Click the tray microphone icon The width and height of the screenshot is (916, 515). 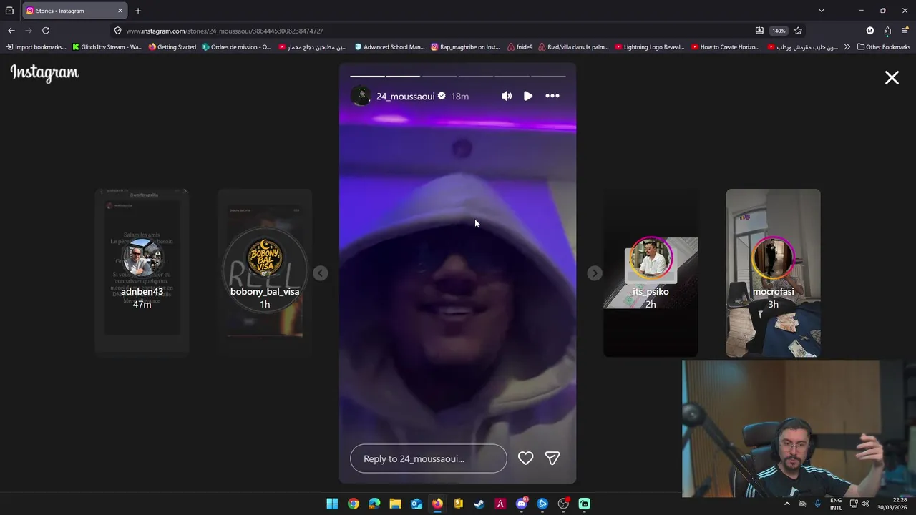[817, 504]
